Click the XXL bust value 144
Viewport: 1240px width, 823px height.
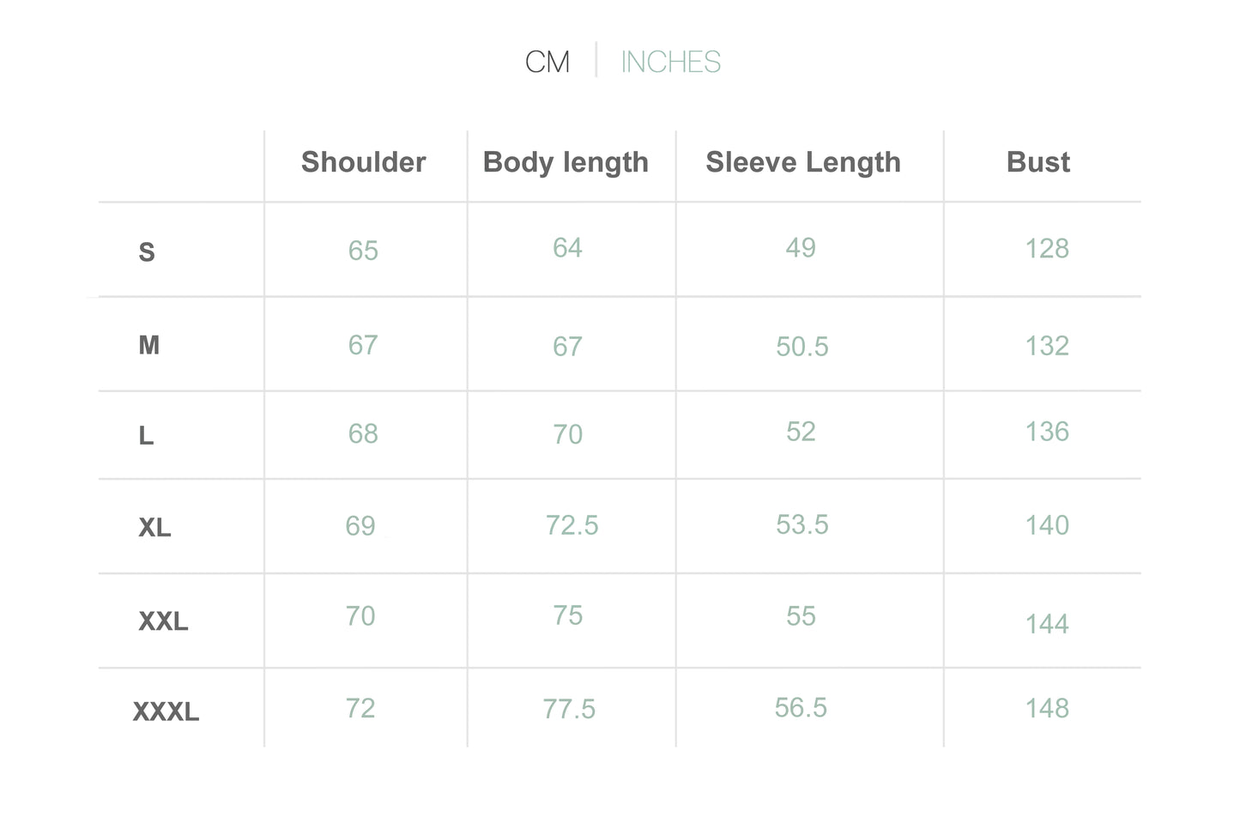coord(1047,624)
